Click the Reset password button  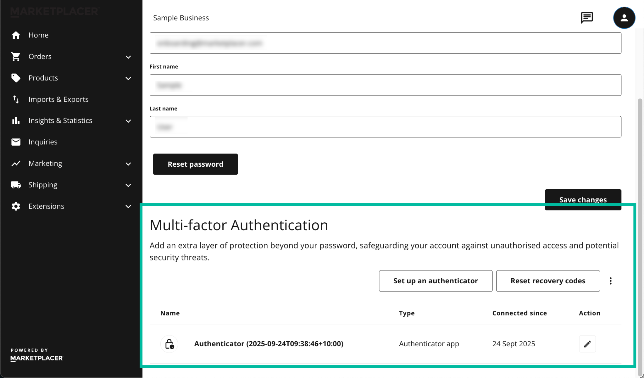click(x=195, y=164)
